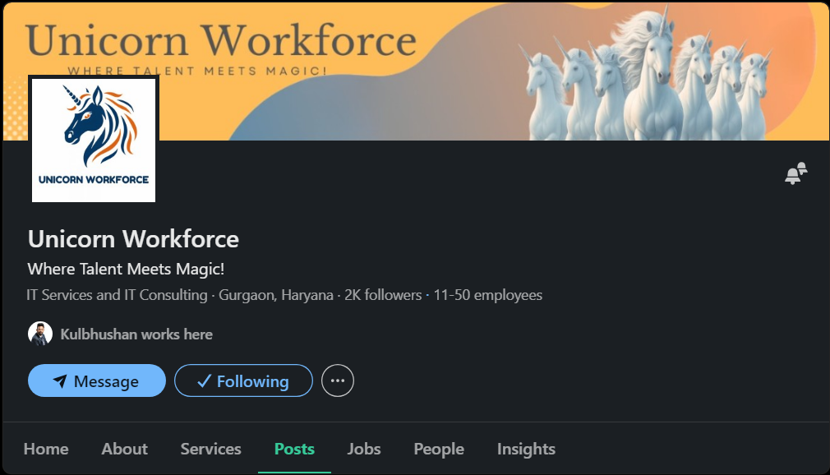Open the 'Kulbhushan works here' link
This screenshot has height=475, width=830.
pos(136,334)
